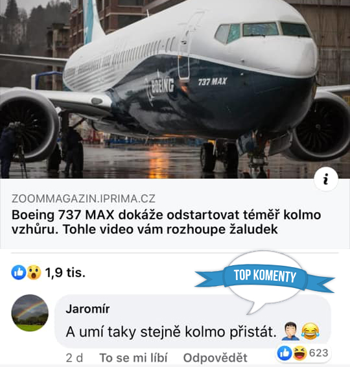Image resolution: width=350 pixels, height=367 pixels.
Task: Click the TOP KOMENTY ribbon badge
Action: click(x=265, y=276)
